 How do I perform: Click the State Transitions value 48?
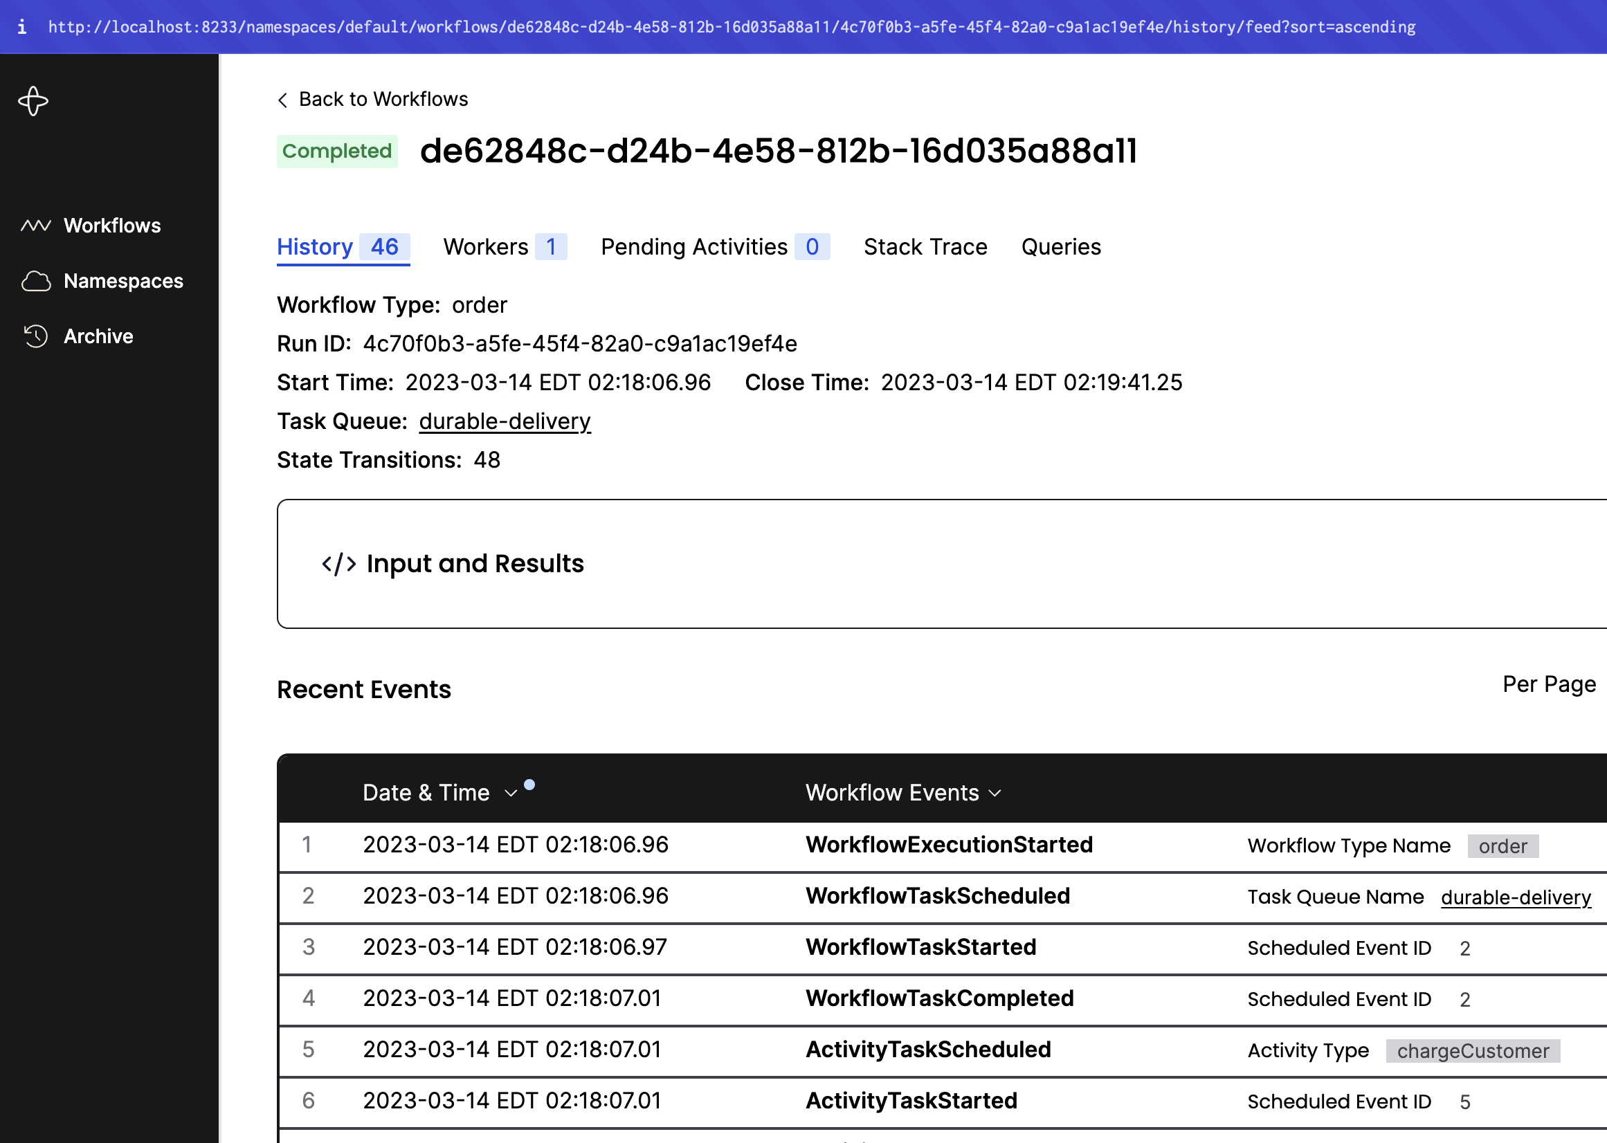coord(487,459)
